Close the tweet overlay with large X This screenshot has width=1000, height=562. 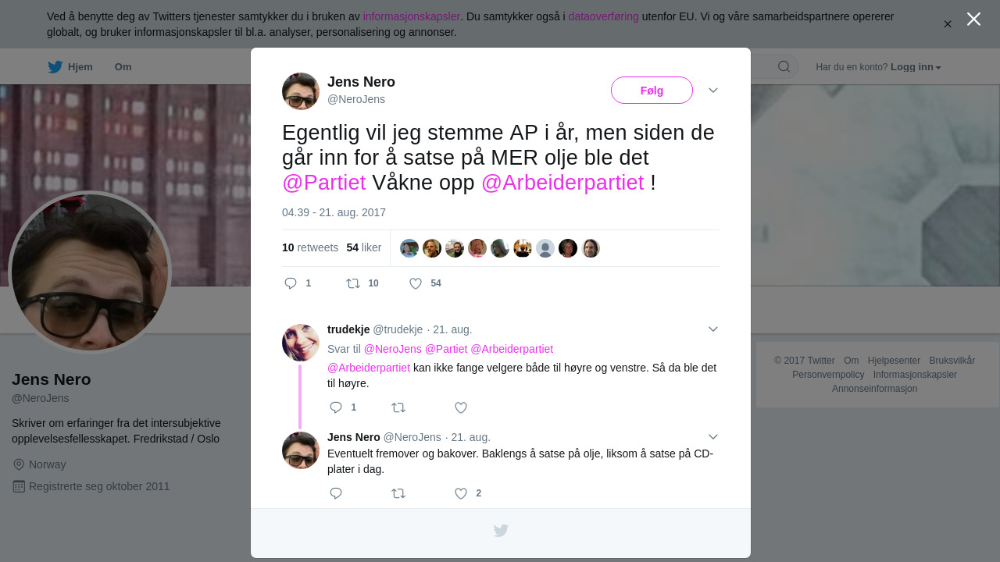tap(973, 19)
